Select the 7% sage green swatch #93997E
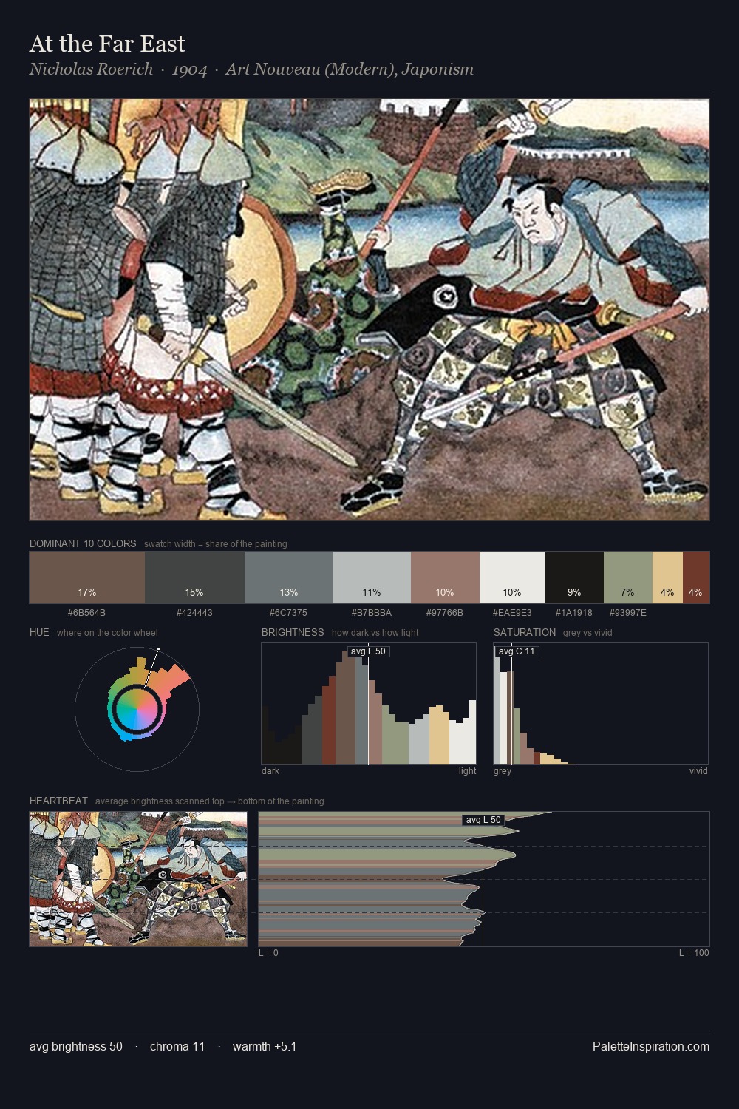The image size is (739, 1109). 627,577
